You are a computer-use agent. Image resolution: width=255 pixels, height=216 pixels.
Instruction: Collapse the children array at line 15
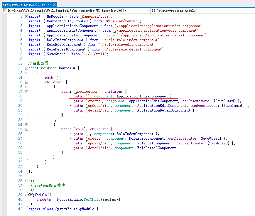tap(27, 82)
